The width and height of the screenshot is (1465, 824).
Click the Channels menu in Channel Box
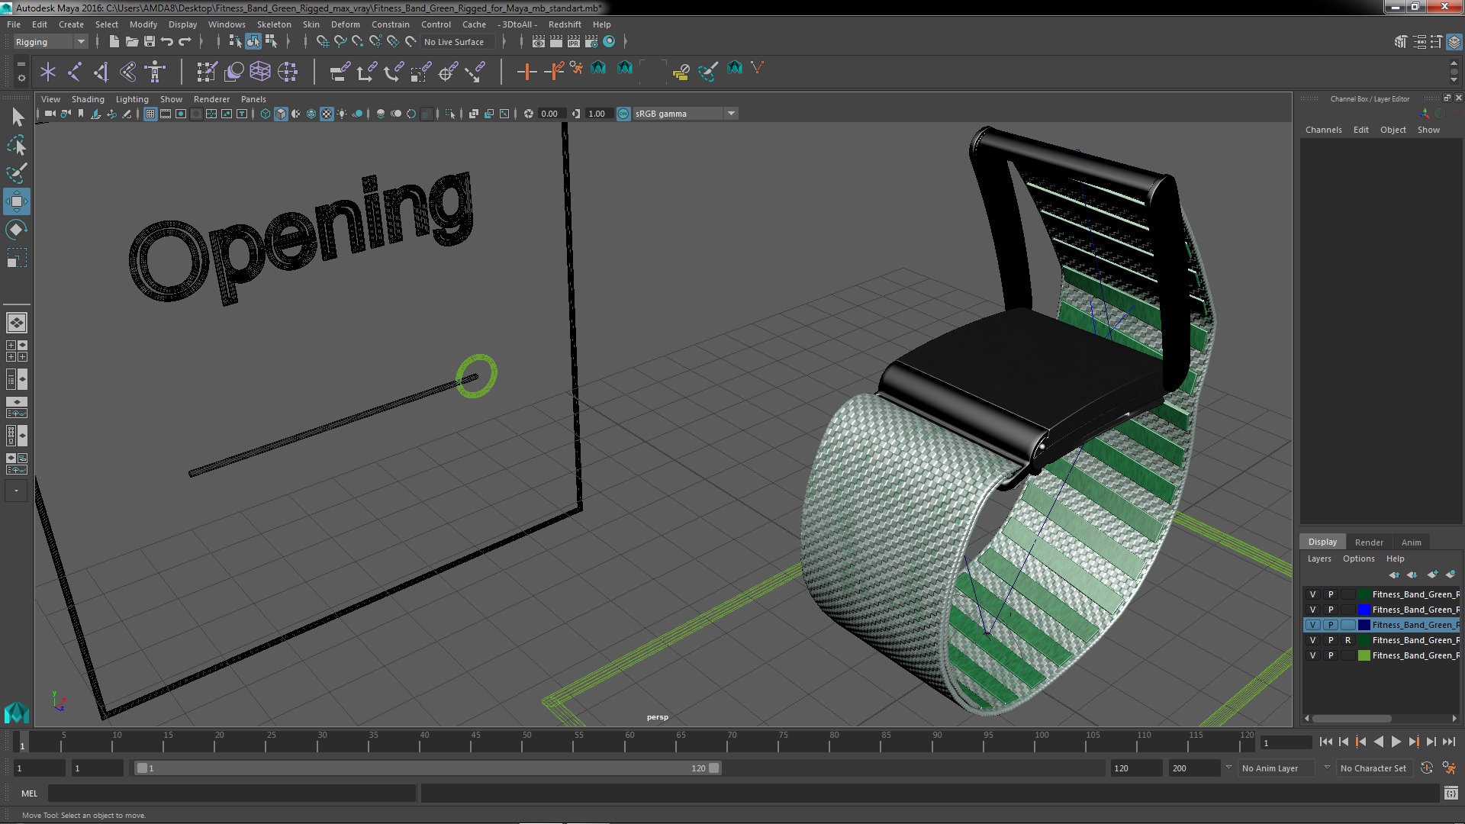pos(1323,130)
